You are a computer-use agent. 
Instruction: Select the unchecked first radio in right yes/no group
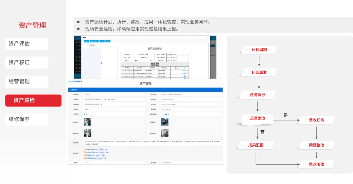pyautogui.click(x=161, y=114)
